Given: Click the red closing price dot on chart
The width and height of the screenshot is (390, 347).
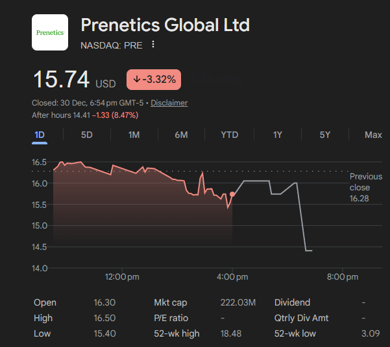Looking at the screenshot, I should click(x=232, y=194).
